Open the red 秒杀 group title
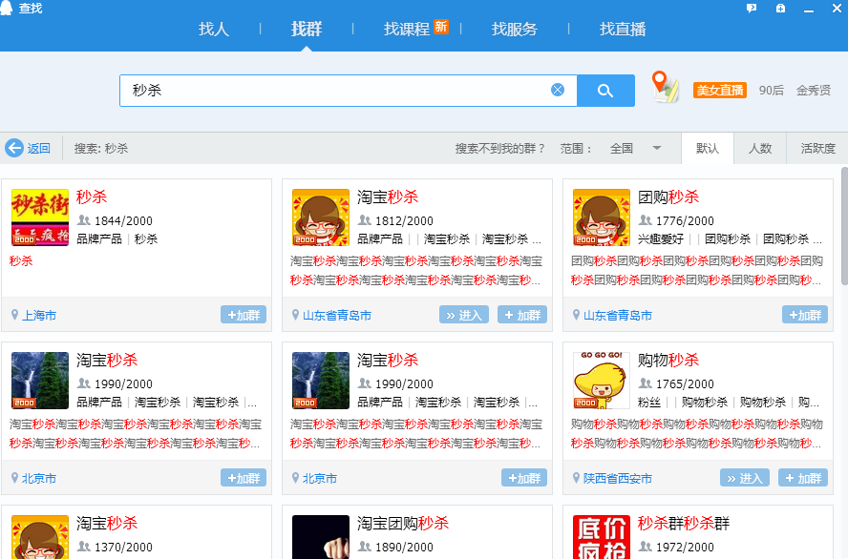 [x=92, y=197]
